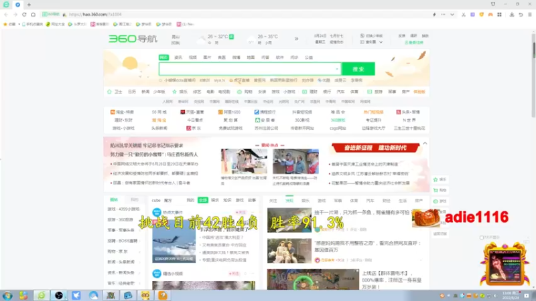Expand 招聘·BOSS直聘 sidebar row

(x=123, y=241)
